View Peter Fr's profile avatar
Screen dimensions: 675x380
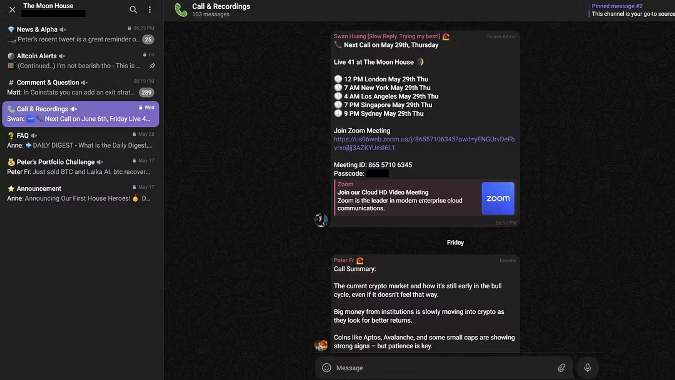[321, 344]
